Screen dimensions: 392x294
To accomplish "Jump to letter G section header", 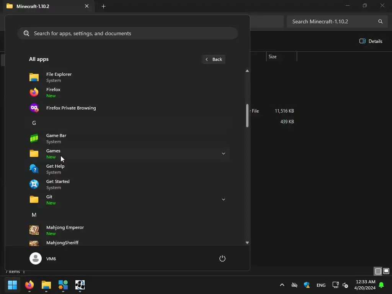I will click(x=34, y=123).
